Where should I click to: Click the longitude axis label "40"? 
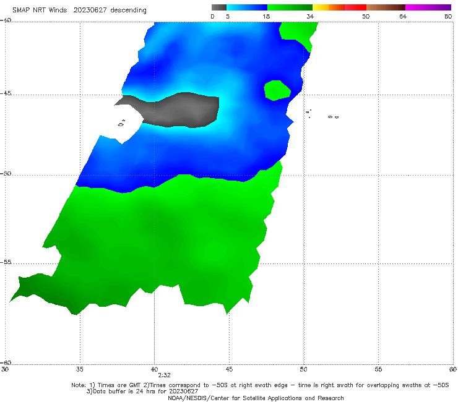tap(154, 369)
